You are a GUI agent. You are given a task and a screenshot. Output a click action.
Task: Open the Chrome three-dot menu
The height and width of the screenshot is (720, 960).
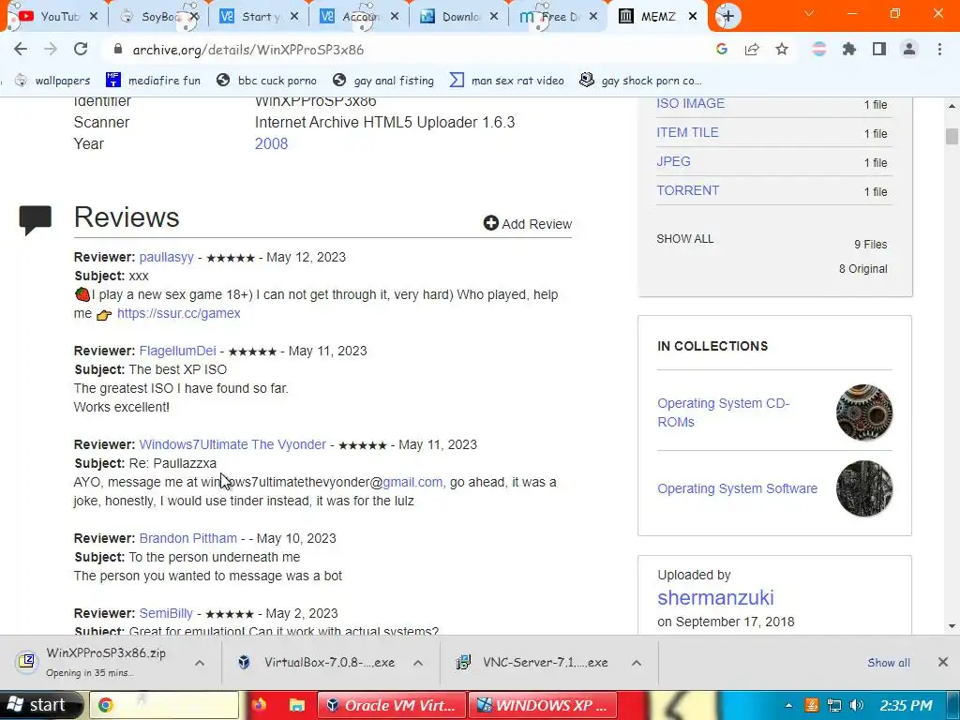click(939, 49)
